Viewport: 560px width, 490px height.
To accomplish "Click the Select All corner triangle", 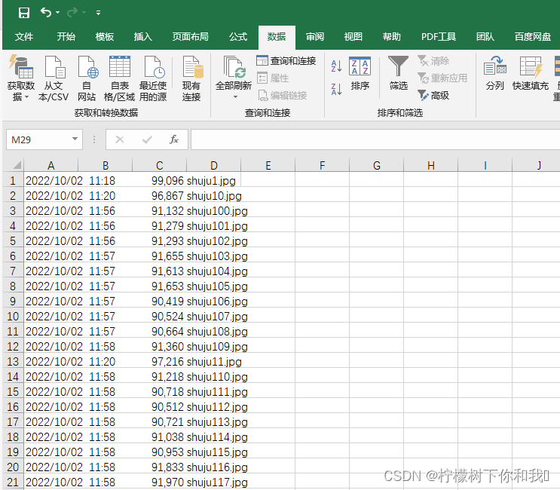I will click(17, 165).
